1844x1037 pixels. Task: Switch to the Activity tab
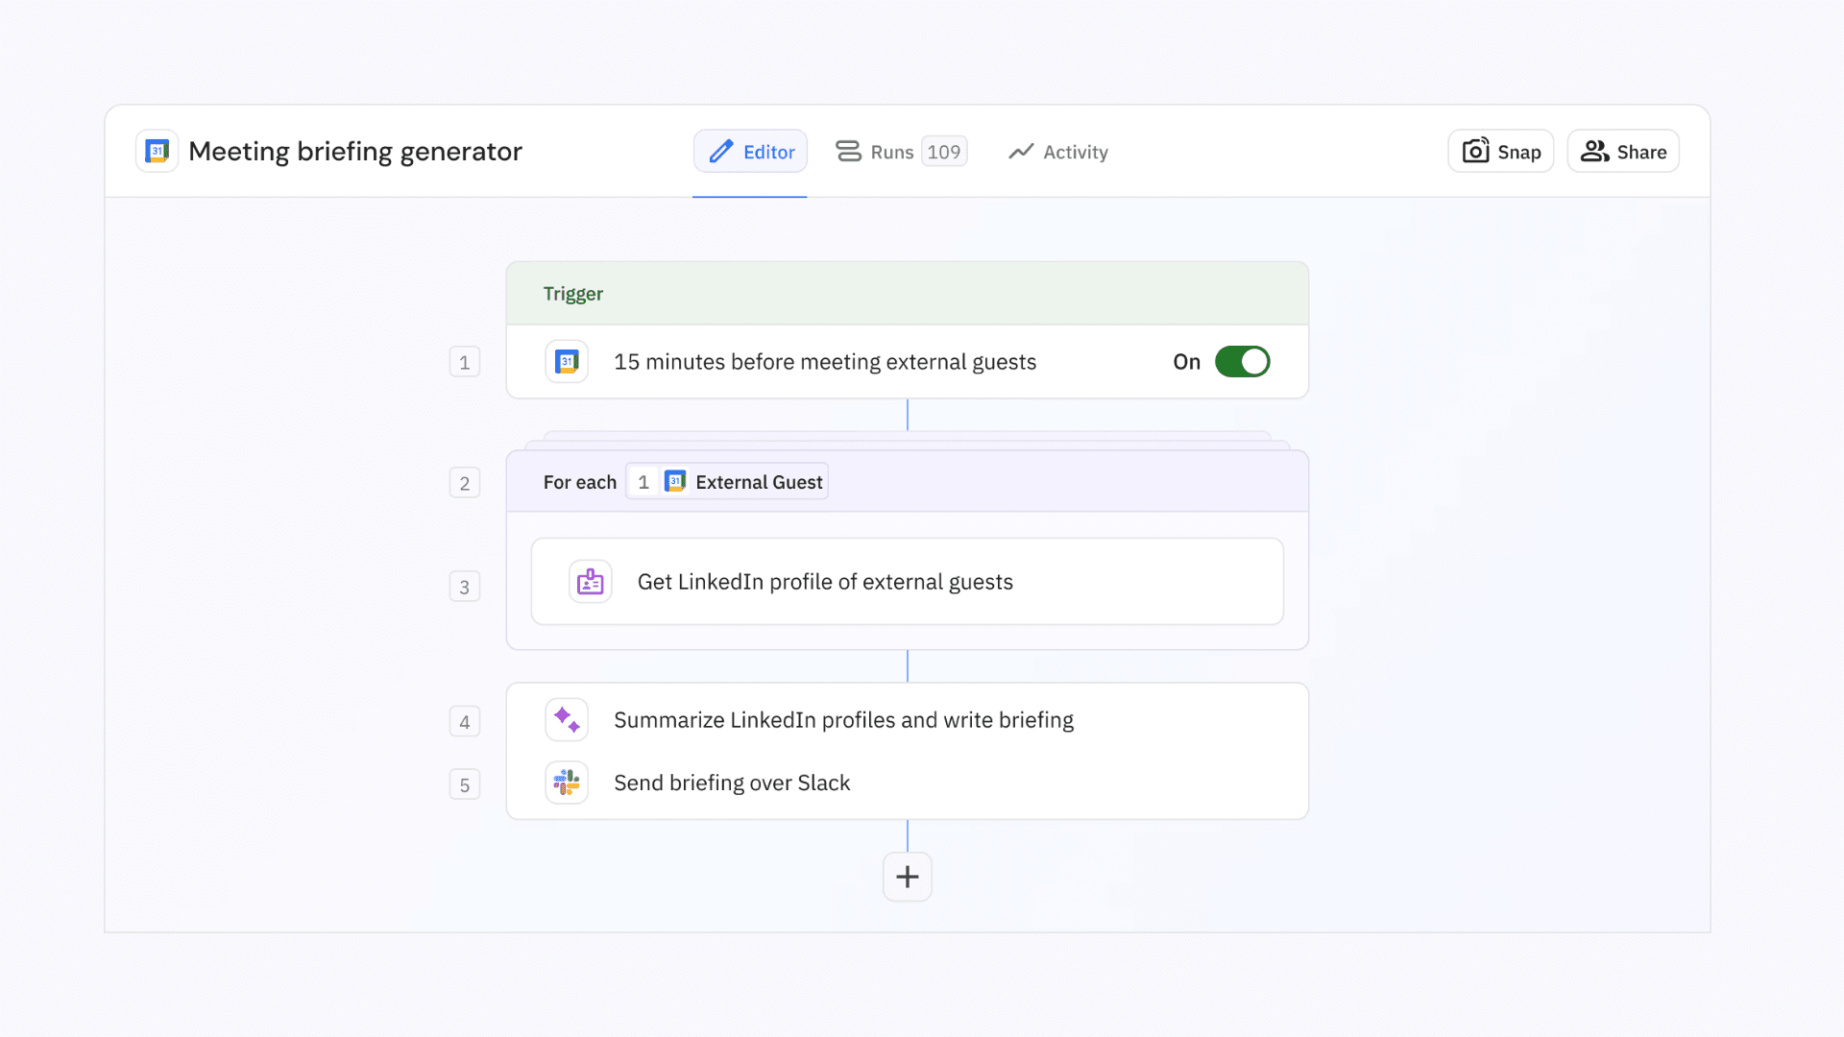click(x=1057, y=151)
